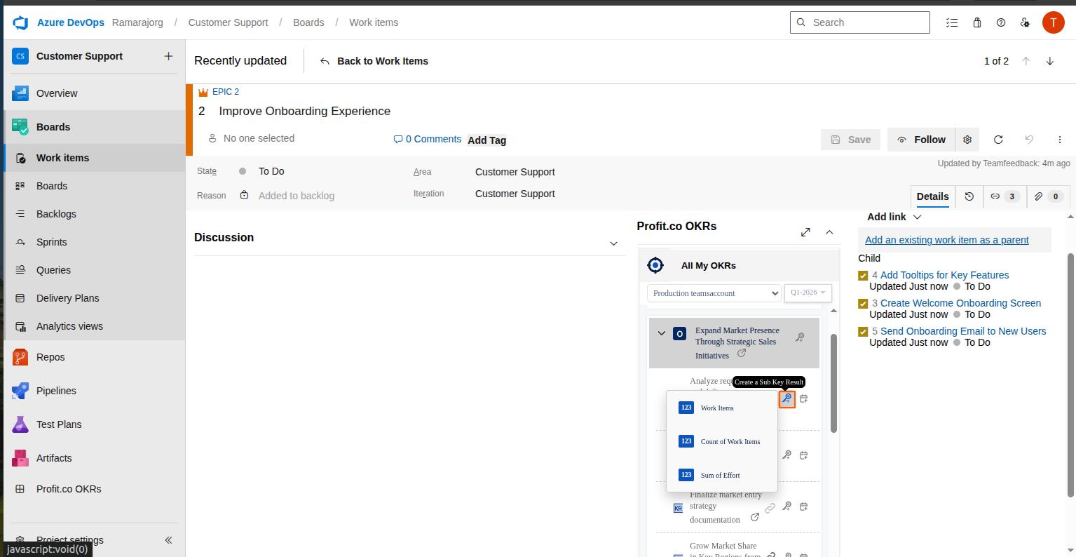Screen dimensions: 1076x557
Task: Add new item with plus next to Customer Support
Action: pos(168,56)
